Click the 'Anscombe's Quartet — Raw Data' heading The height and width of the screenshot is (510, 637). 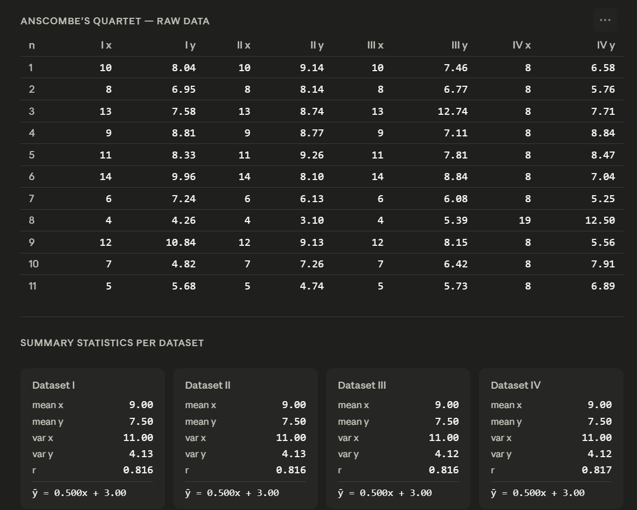pyautogui.click(x=115, y=21)
